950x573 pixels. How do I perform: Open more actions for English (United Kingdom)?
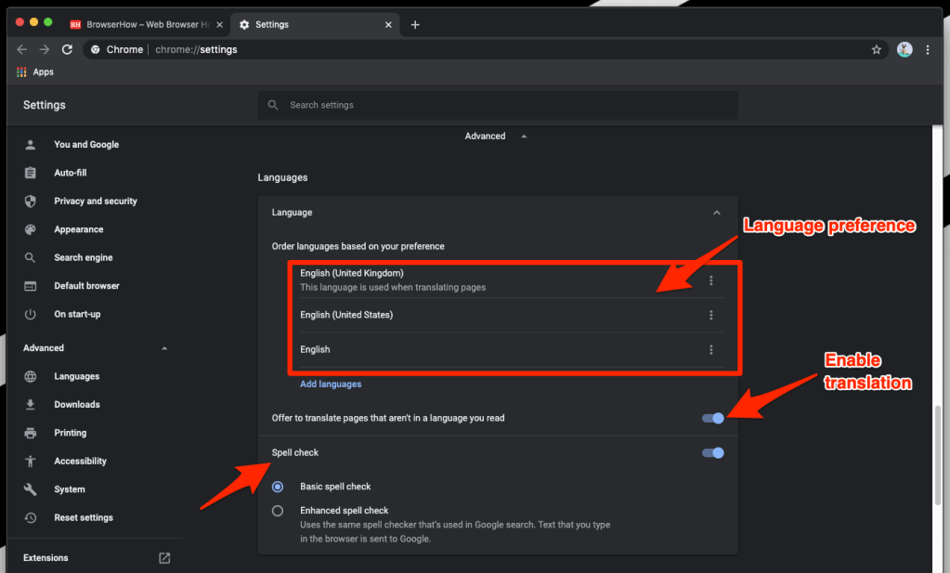point(711,280)
